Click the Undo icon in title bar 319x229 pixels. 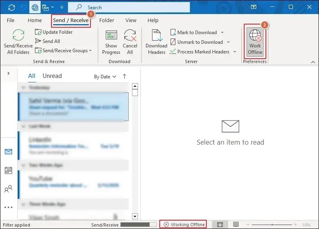pos(24,8)
